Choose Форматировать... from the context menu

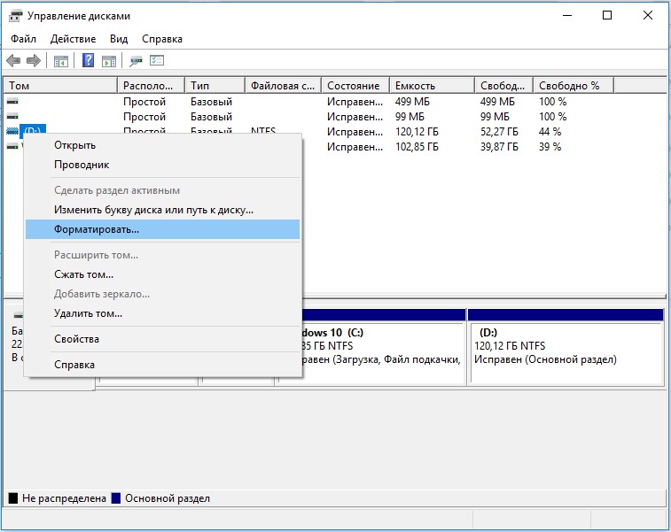coord(162,229)
